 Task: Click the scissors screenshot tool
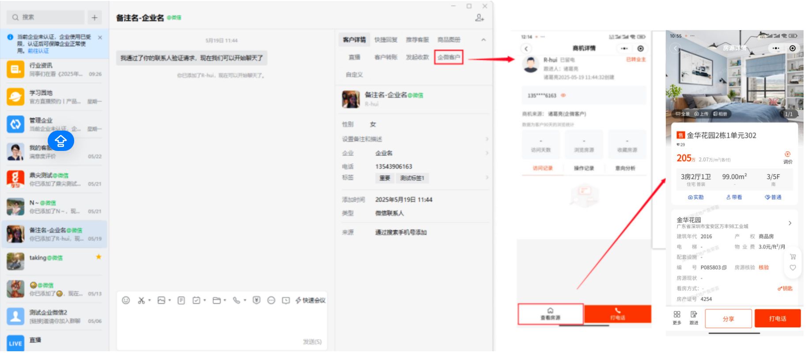(x=141, y=300)
